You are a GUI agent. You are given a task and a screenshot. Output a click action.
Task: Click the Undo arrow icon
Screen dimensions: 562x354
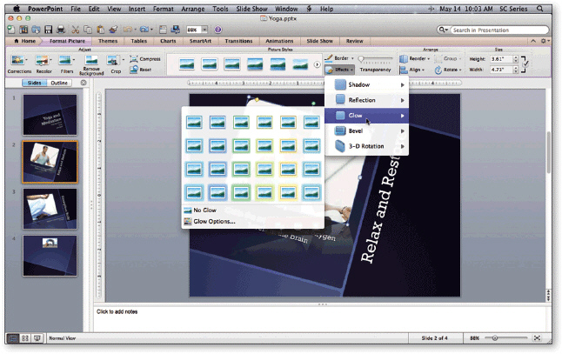(x=127, y=30)
